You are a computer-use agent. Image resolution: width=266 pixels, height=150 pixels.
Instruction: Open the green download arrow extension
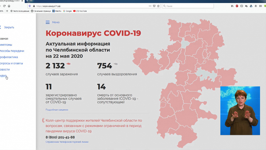pos(265,6)
